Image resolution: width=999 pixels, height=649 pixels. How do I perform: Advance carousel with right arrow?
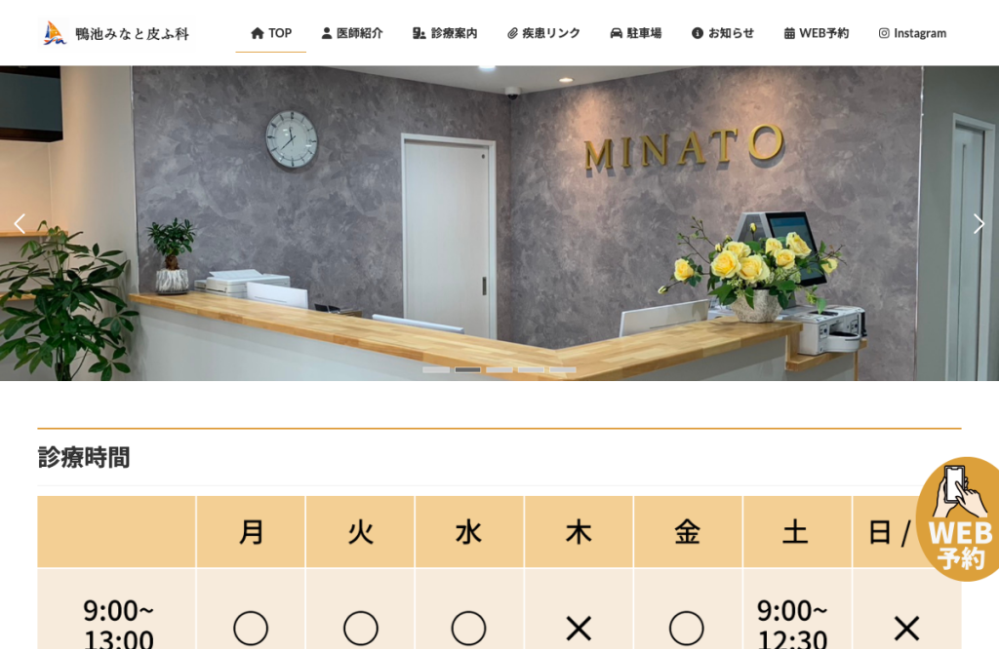coord(979,223)
